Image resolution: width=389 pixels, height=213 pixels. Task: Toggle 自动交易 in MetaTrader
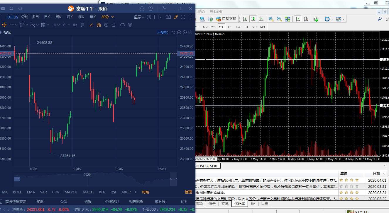[226, 19]
